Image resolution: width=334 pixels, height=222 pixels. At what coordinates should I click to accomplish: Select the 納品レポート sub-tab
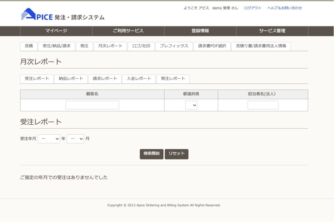(x=71, y=79)
